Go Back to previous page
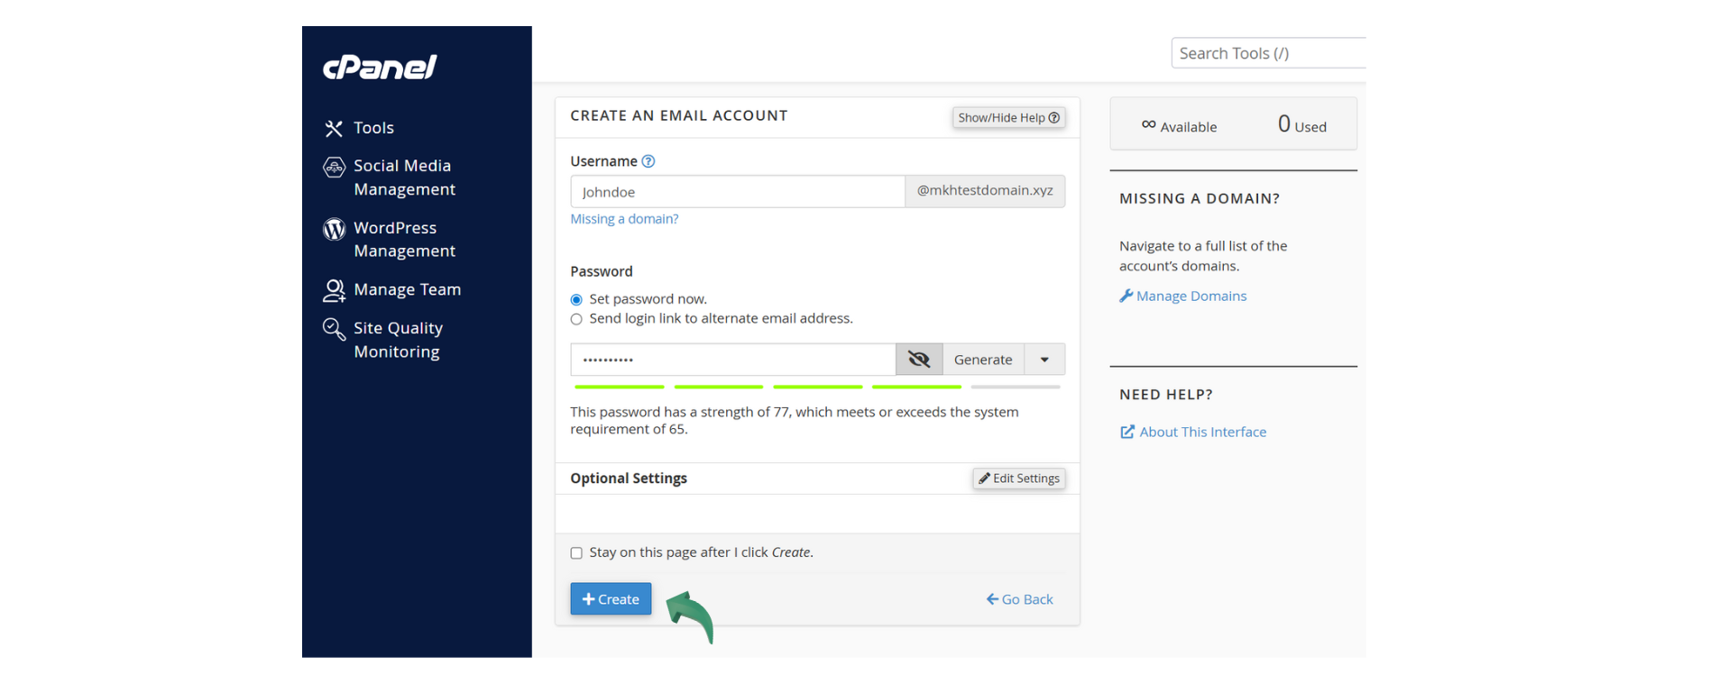 click(1019, 599)
